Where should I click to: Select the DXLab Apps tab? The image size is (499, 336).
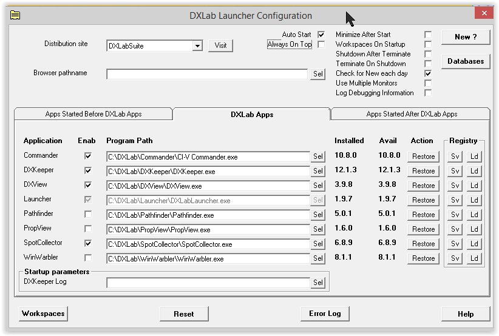coord(252,115)
